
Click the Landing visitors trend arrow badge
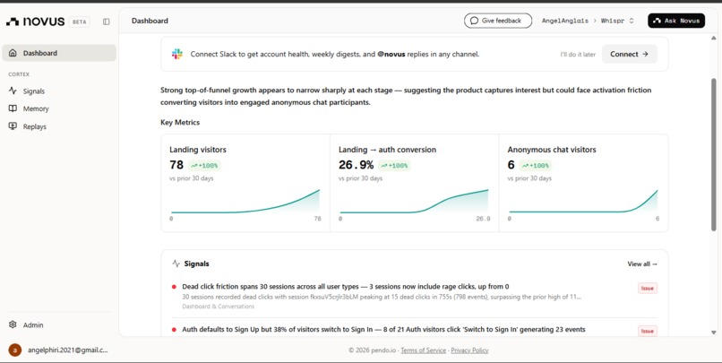[203, 166]
